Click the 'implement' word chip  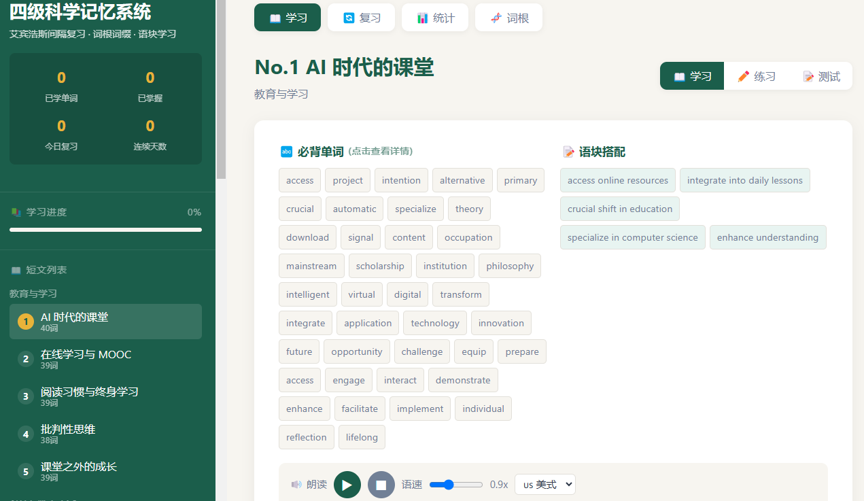coord(420,409)
